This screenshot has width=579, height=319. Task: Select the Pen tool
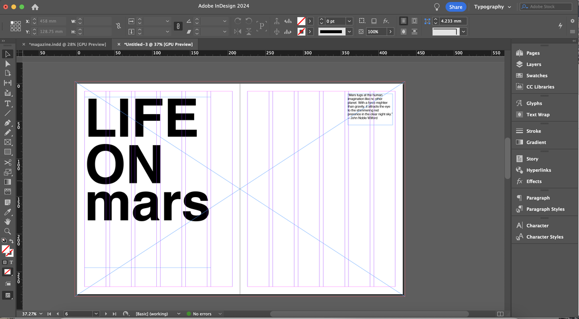7,123
